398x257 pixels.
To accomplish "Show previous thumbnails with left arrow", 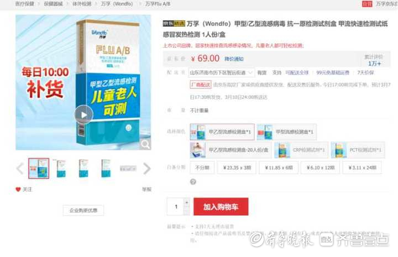I will point(20,169).
